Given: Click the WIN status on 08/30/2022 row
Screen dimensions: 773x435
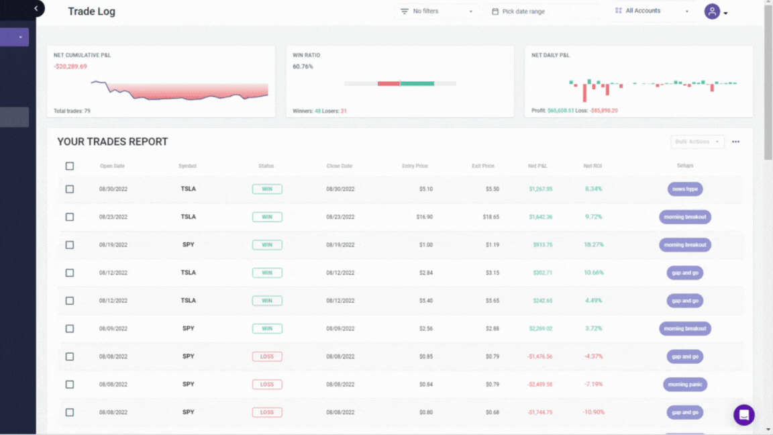Looking at the screenshot, I should (x=267, y=189).
